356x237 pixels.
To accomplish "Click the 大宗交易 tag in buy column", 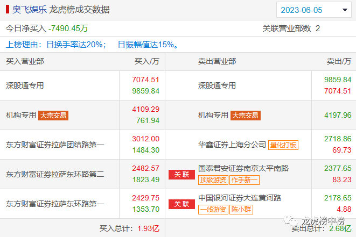I will click(x=54, y=115).
